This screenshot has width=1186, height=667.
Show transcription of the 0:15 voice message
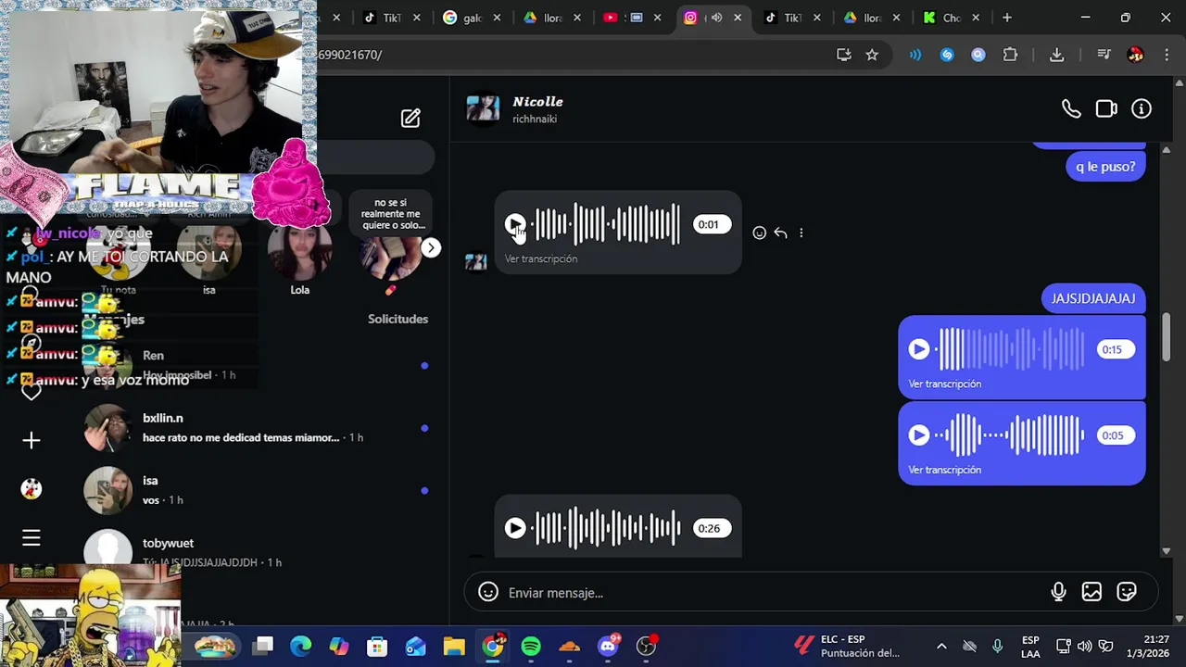coord(944,384)
